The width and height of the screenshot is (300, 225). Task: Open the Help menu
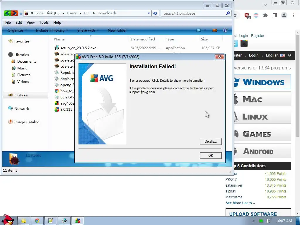coord(57,22)
